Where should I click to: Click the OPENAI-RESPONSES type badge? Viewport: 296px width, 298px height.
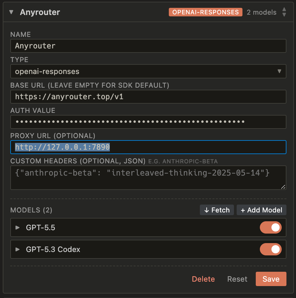tap(206, 12)
